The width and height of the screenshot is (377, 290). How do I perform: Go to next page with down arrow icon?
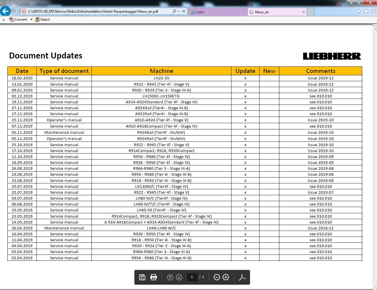(x=179, y=277)
